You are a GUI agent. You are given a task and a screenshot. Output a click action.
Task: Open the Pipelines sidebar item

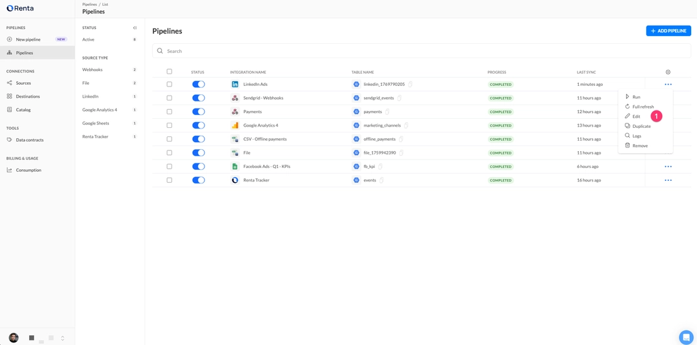[x=37, y=52]
